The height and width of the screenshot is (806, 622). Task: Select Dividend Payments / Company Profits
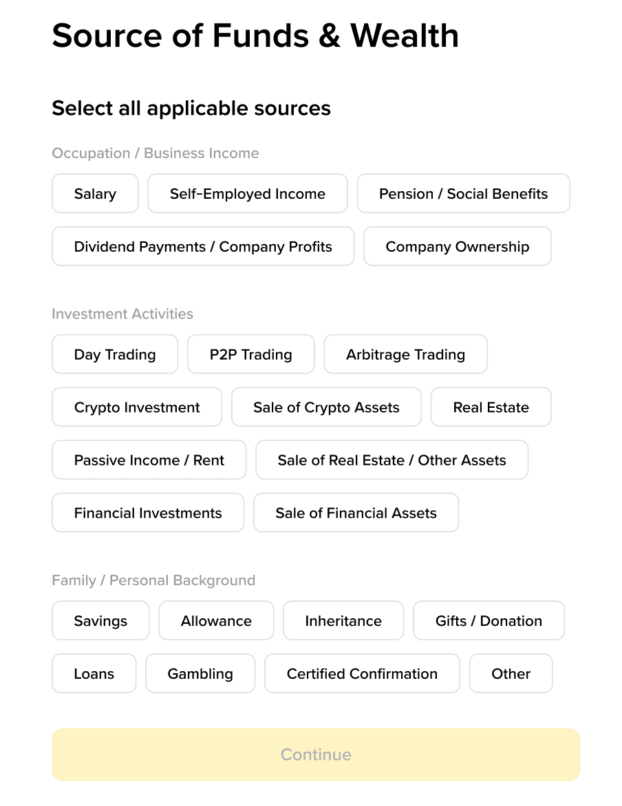click(203, 247)
